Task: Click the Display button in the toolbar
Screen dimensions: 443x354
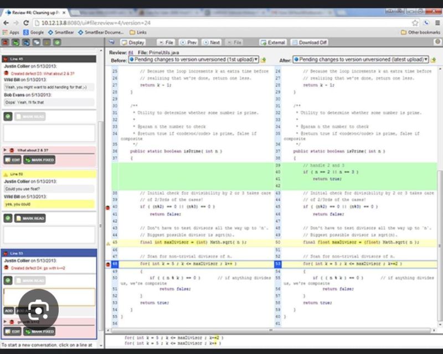Action: 133,42
